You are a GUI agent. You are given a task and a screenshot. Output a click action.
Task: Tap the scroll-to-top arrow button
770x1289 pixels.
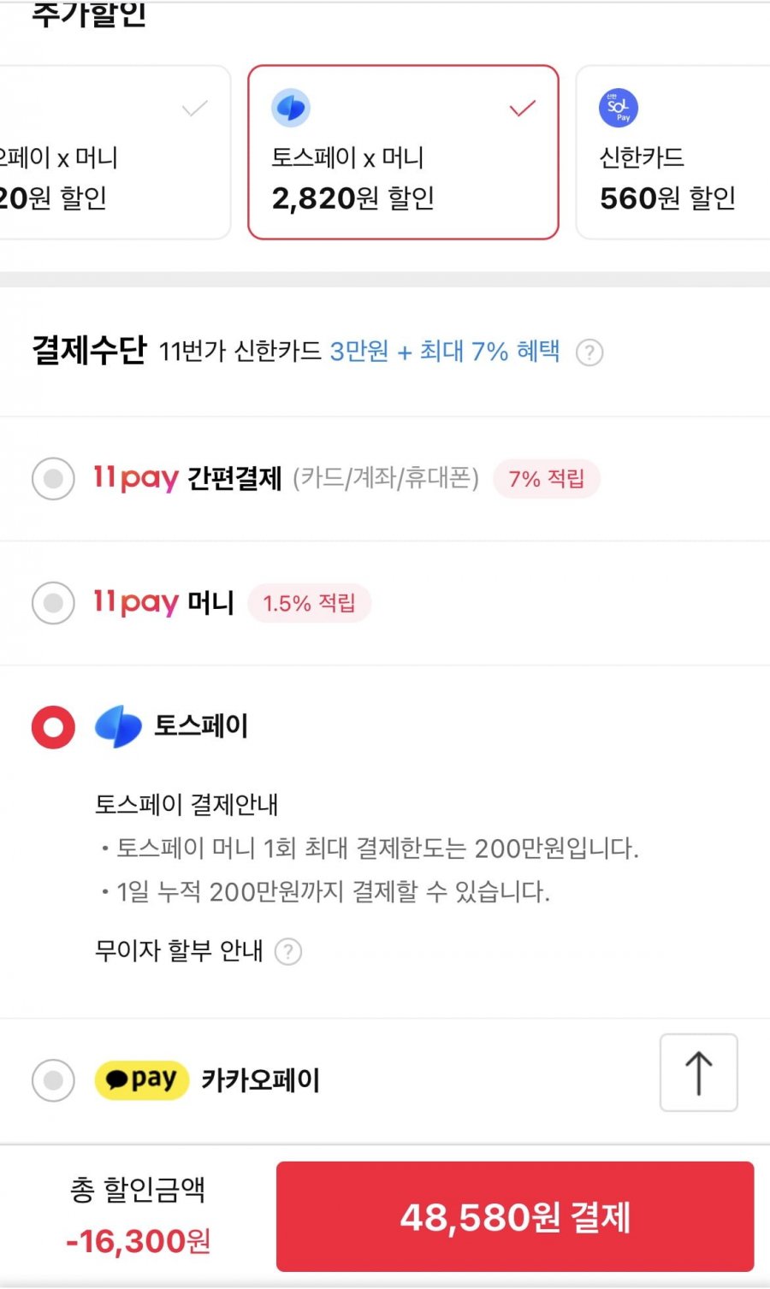(698, 1073)
